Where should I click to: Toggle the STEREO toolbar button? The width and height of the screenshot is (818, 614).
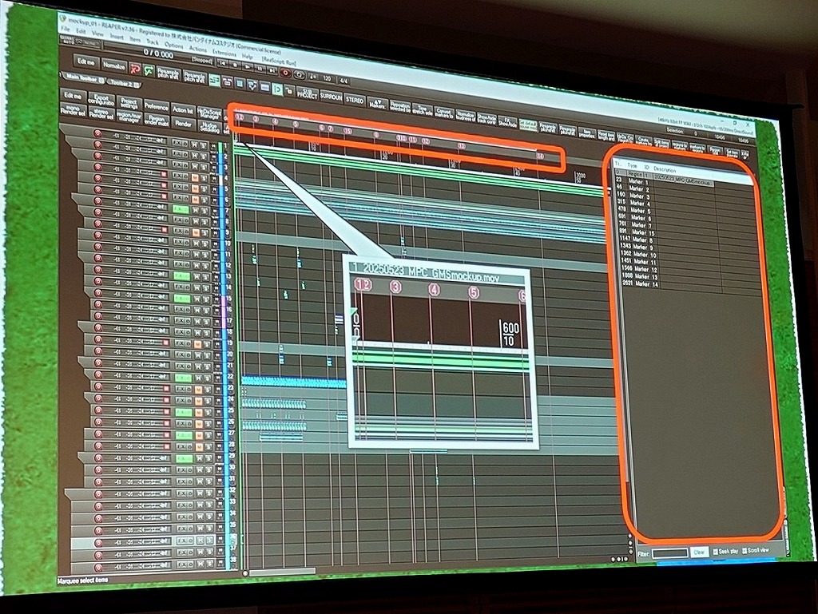pyautogui.click(x=354, y=101)
